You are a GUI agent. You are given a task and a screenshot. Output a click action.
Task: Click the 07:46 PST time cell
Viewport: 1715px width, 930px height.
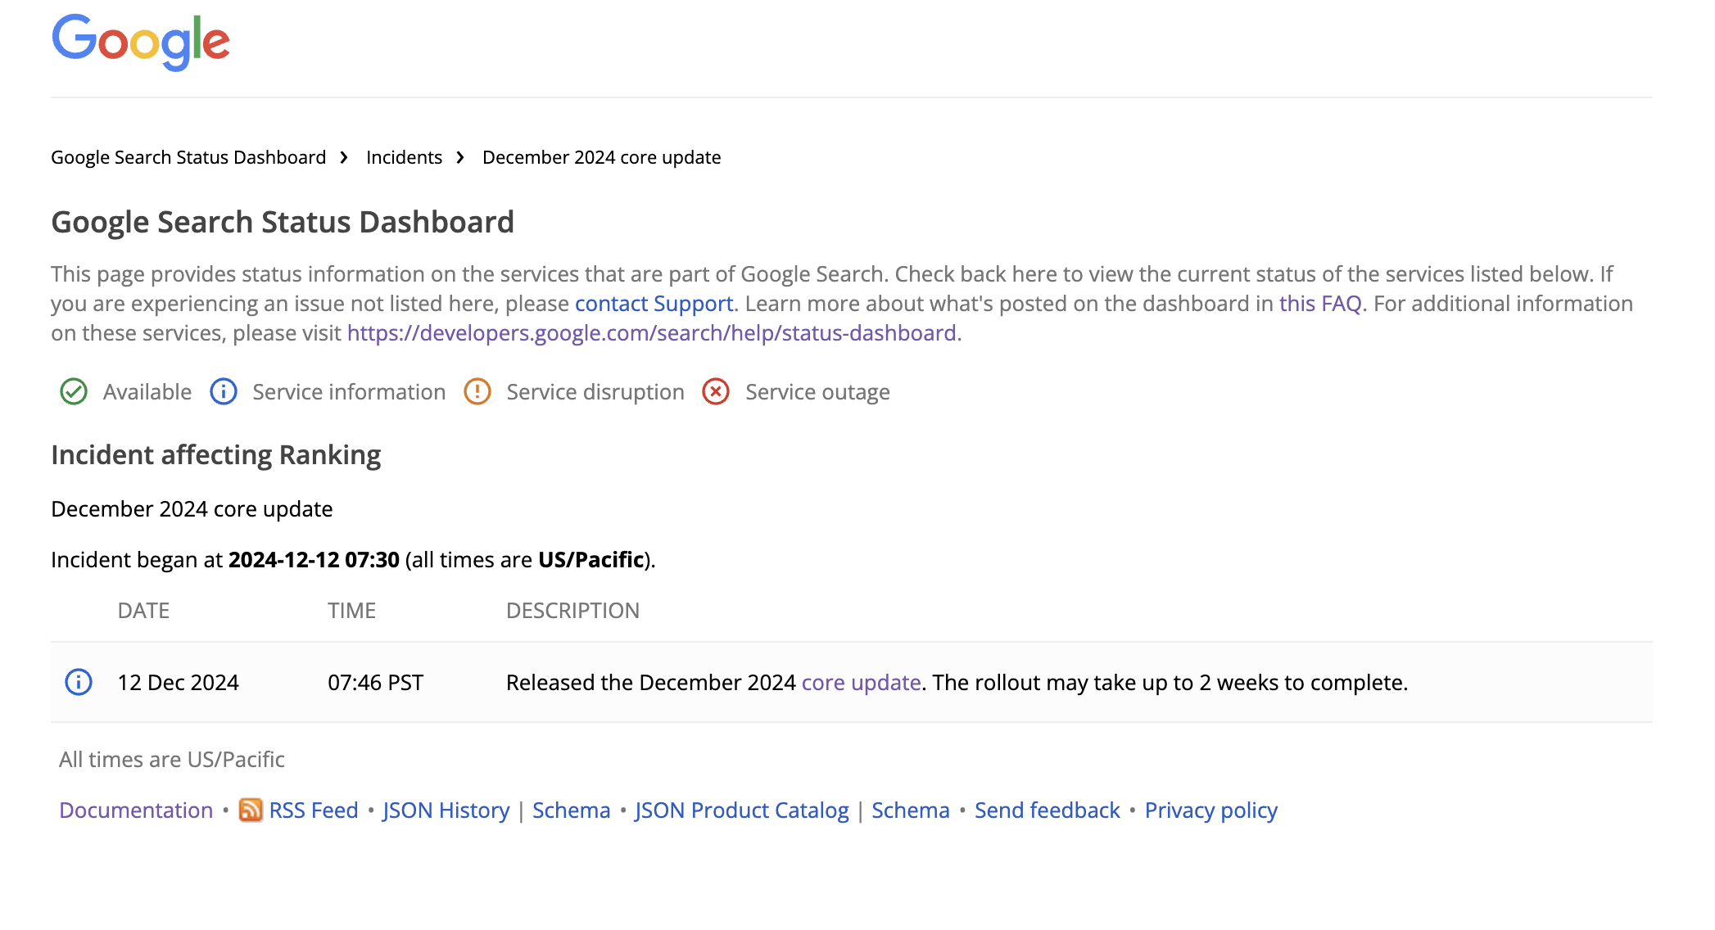tap(376, 683)
